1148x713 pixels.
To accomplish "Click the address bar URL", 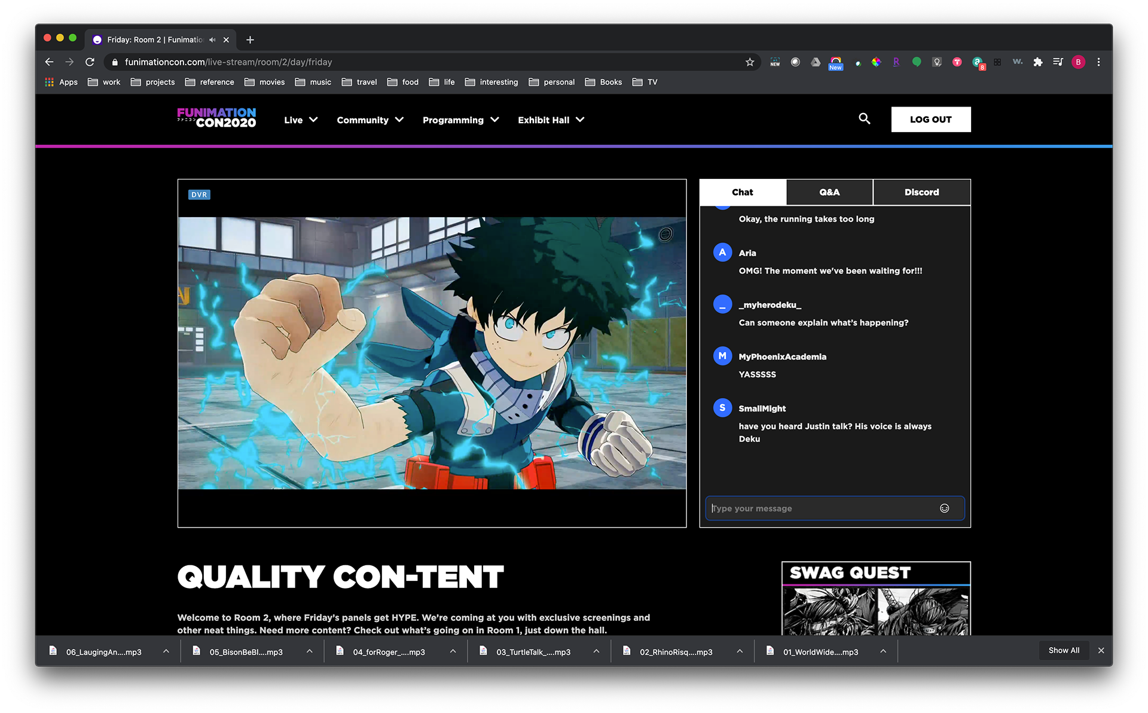I will click(x=228, y=62).
